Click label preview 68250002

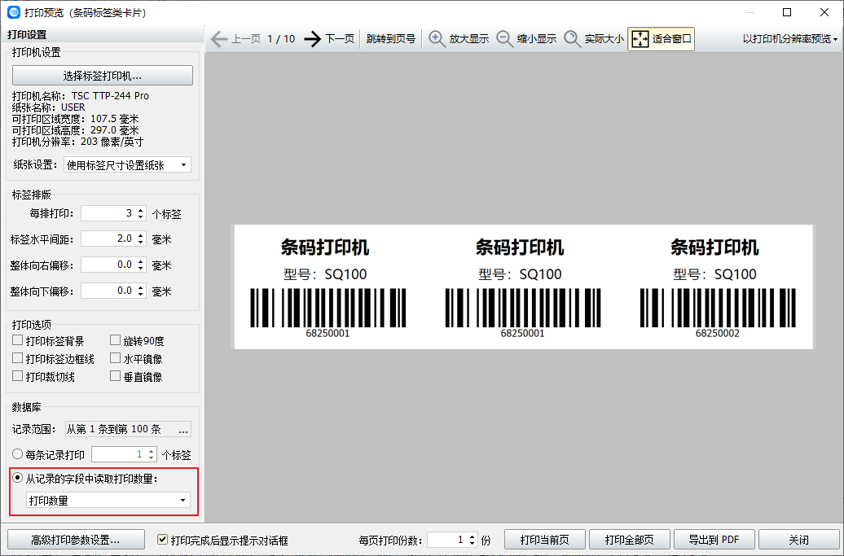718,287
